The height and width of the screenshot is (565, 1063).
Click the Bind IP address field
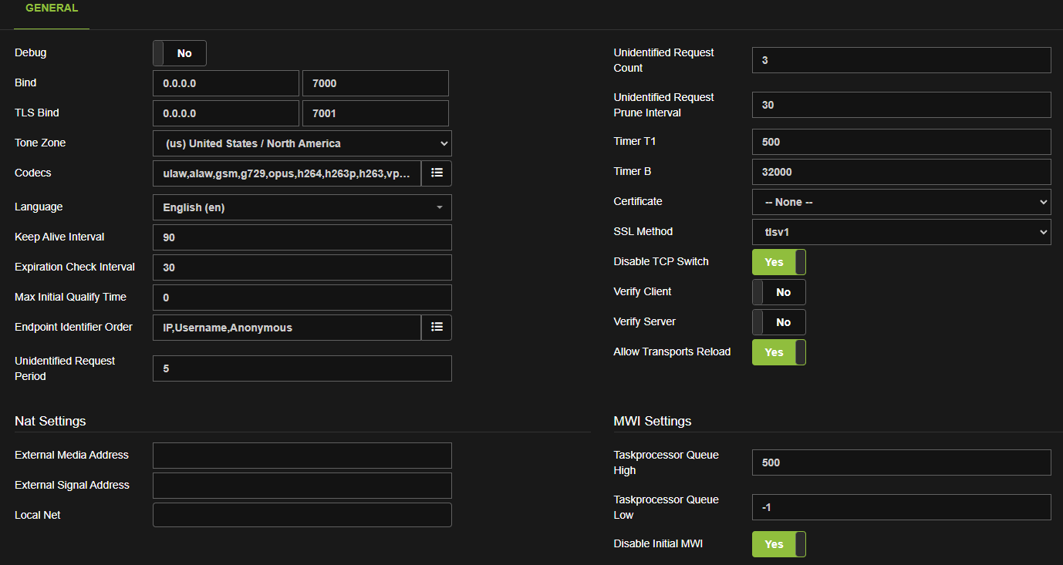226,83
